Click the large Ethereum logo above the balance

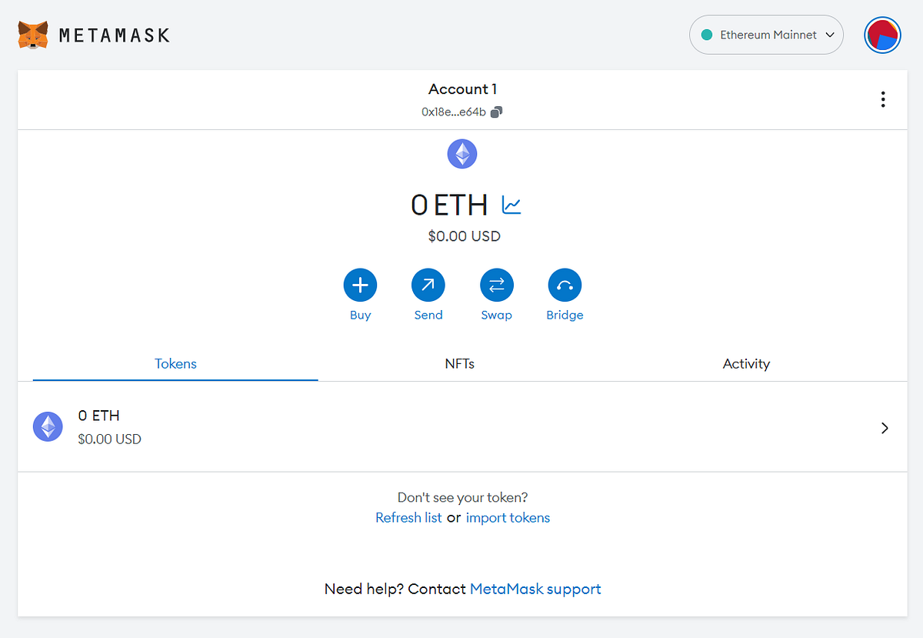[461, 154]
